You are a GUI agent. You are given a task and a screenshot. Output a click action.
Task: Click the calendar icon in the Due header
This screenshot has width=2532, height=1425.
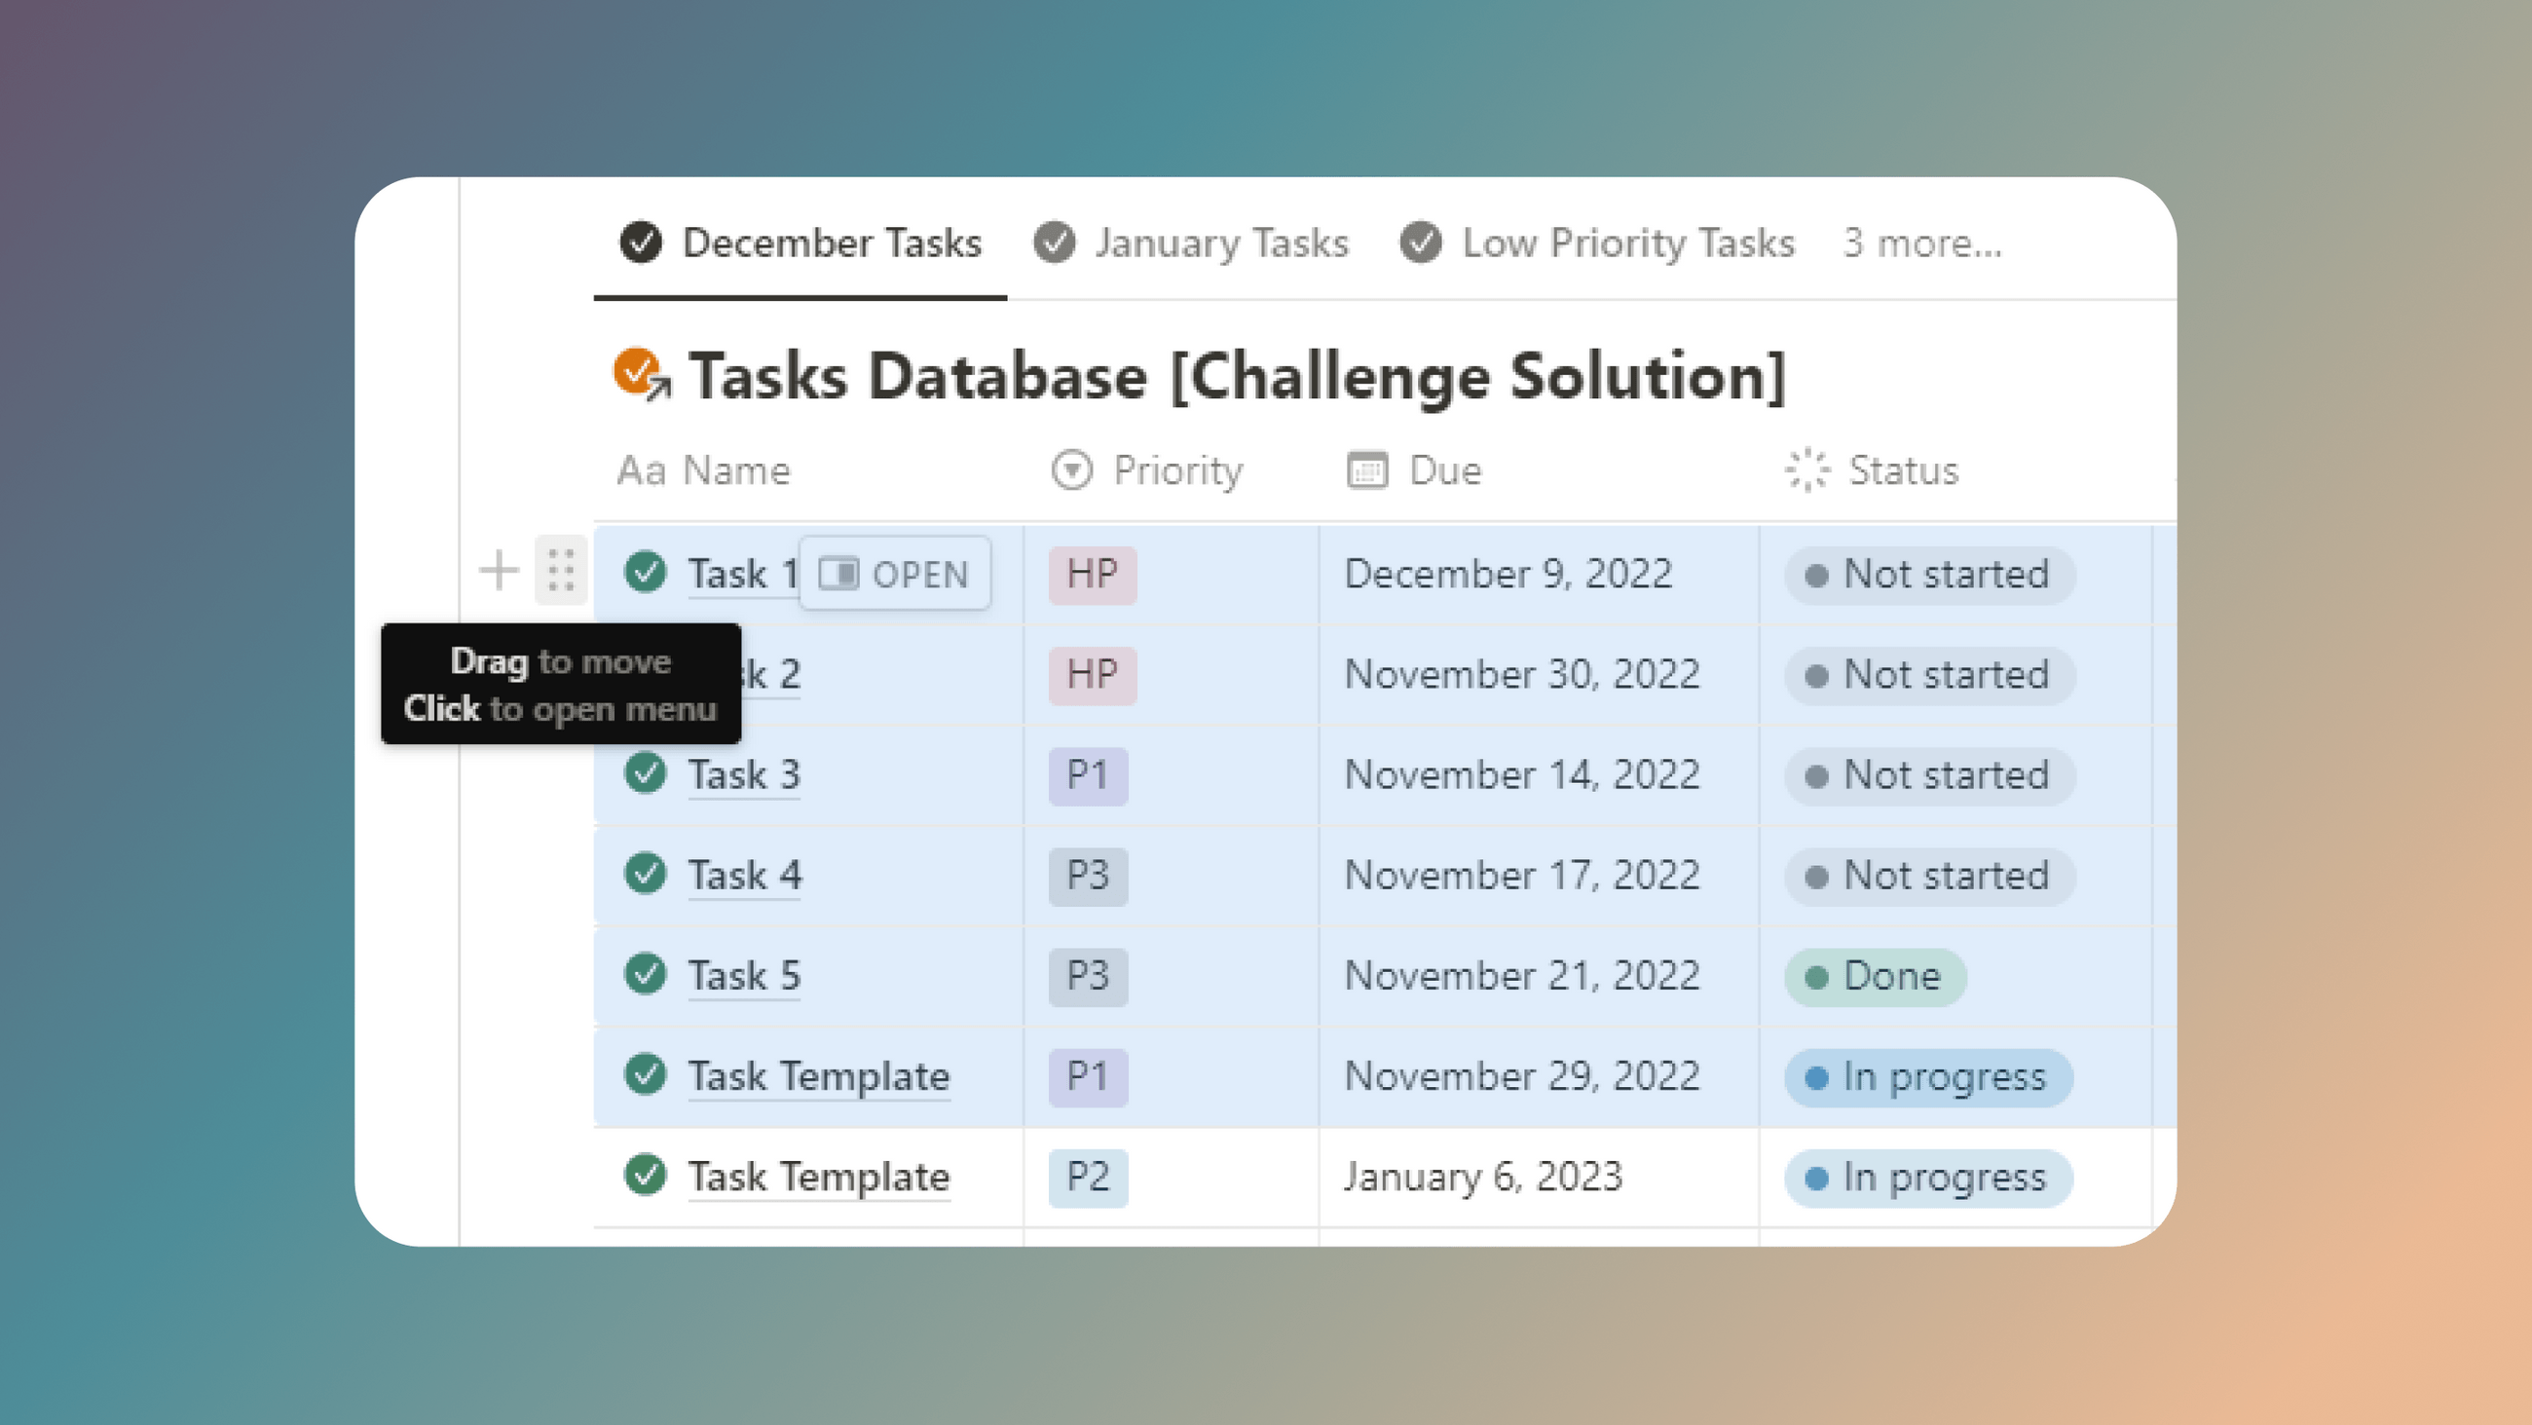1365,469
